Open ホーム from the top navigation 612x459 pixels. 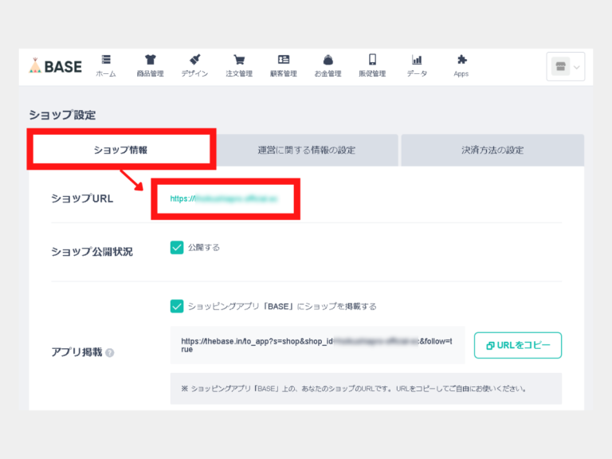106,66
